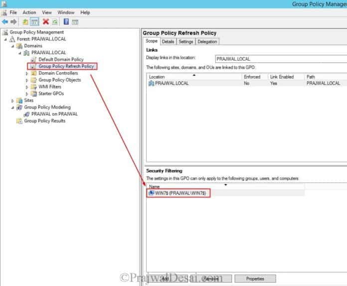Collapse the PRAJWAL.LOCAL domain node
Image resolution: width=347 pixels, height=286 pixels.
pyautogui.click(x=20, y=53)
